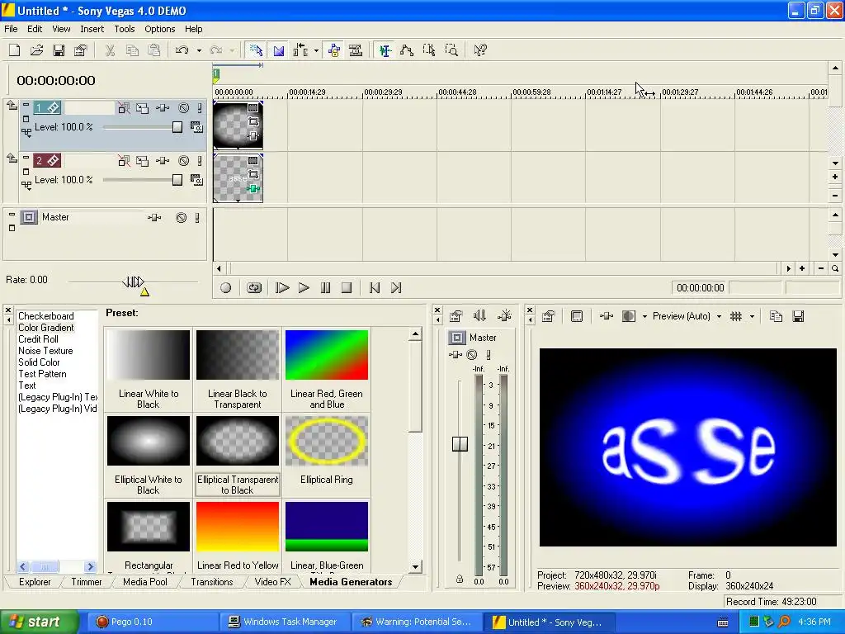Select the Normal Edit tool

pos(385,50)
